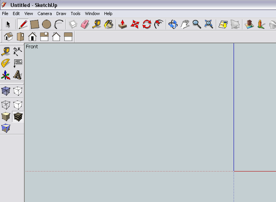Select the arrow Select tool

[x=8, y=24]
